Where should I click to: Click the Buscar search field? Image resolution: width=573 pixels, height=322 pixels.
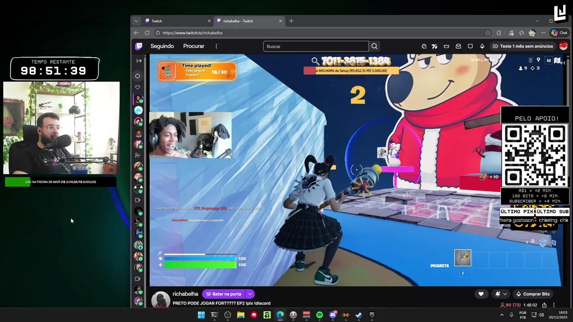point(316,46)
